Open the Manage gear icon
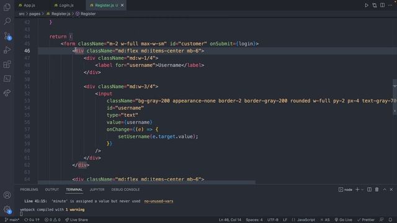 (x=7, y=209)
